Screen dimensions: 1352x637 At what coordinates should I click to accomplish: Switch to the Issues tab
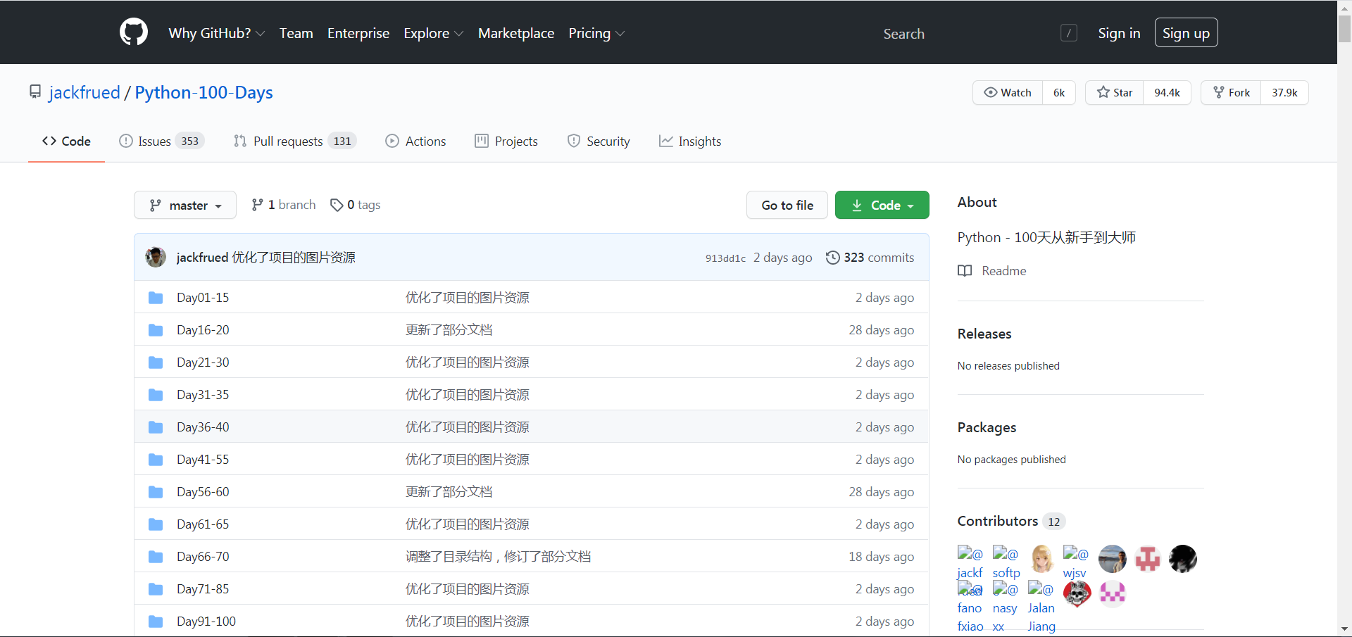pyautogui.click(x=162, y=141)
